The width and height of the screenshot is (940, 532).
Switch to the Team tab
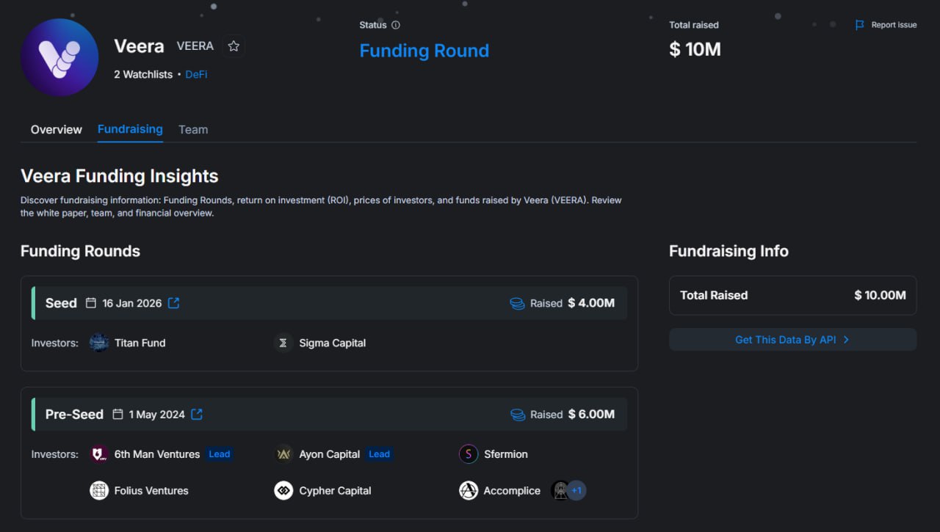(193, 130)
